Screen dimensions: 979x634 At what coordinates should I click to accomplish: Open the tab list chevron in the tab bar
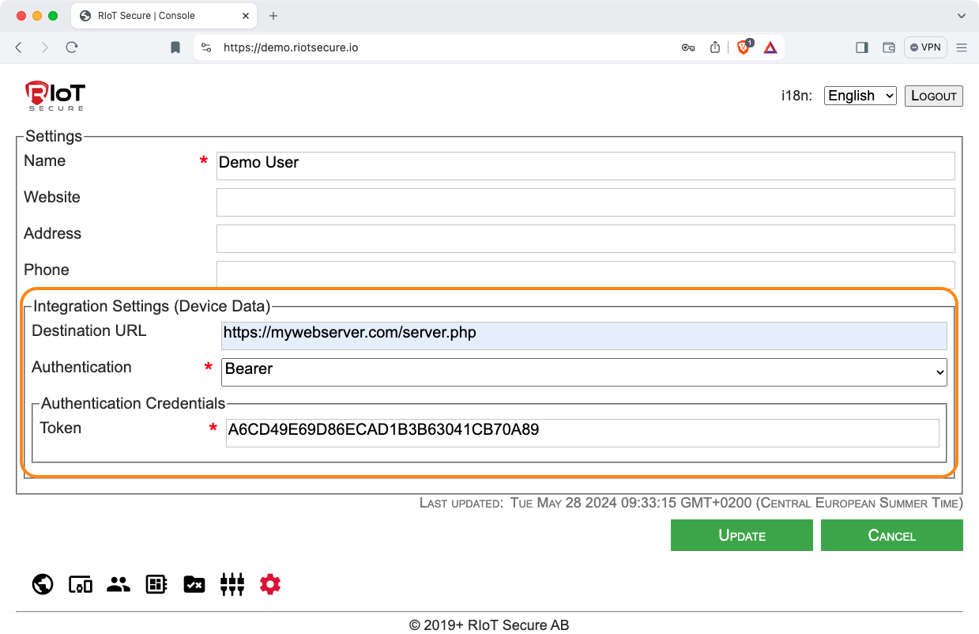coord(962,16)
